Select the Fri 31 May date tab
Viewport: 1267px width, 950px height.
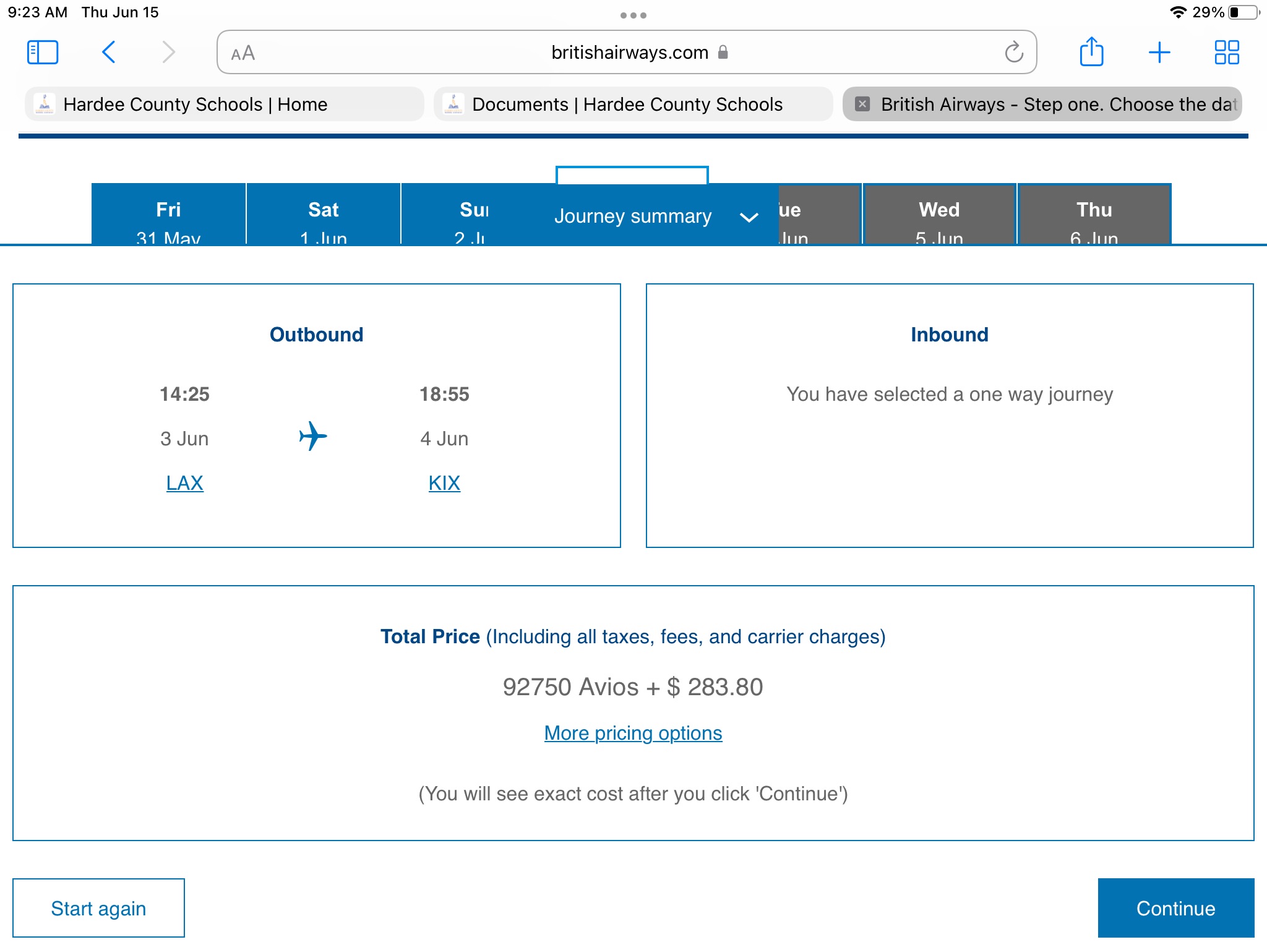click(x=168, y=214)
